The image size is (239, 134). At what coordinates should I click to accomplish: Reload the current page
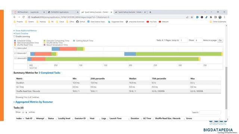click(x=24, y=17)
